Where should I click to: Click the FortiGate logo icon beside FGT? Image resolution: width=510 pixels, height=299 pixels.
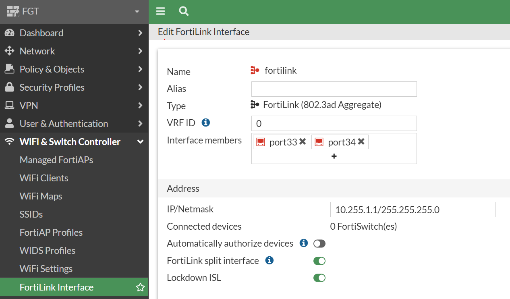[13, 11]
